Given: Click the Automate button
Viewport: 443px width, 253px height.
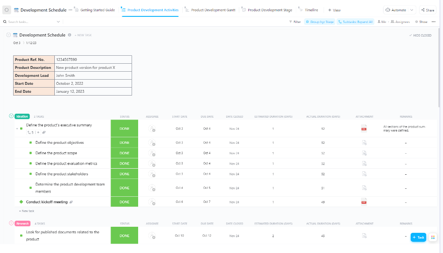Looking at the screenshot, I should 396,10.
